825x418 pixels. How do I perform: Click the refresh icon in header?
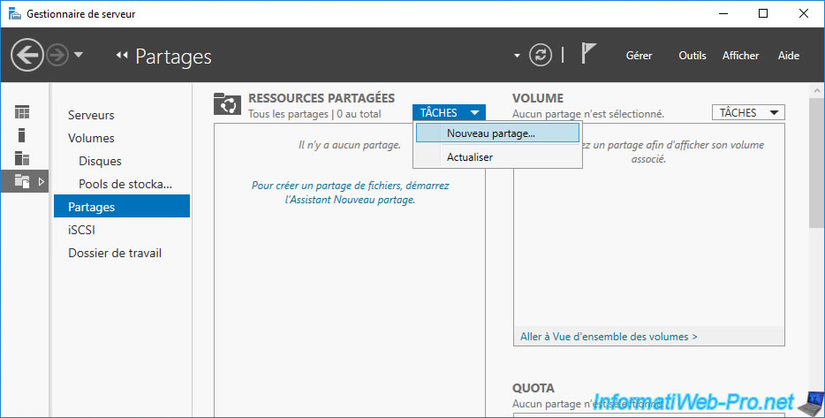(541, 56)
